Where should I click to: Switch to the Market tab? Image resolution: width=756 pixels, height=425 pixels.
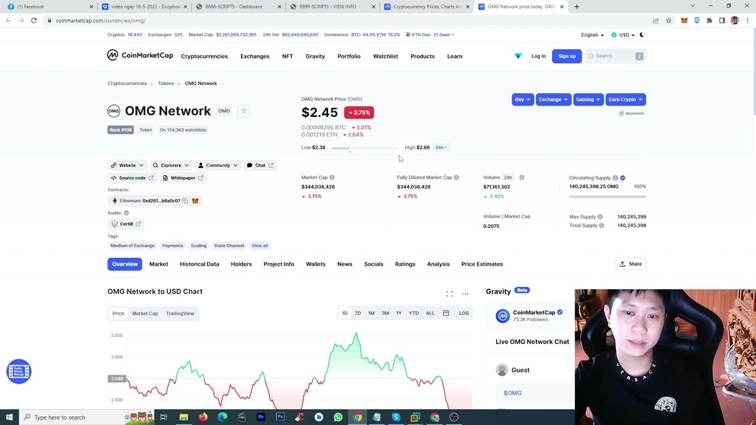click(x=158, y=264)
